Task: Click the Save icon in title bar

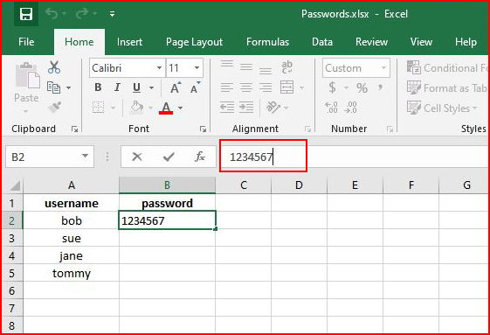Action: 26,14
